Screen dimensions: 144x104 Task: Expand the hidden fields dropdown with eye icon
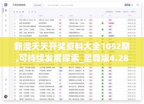pos(109,12)
